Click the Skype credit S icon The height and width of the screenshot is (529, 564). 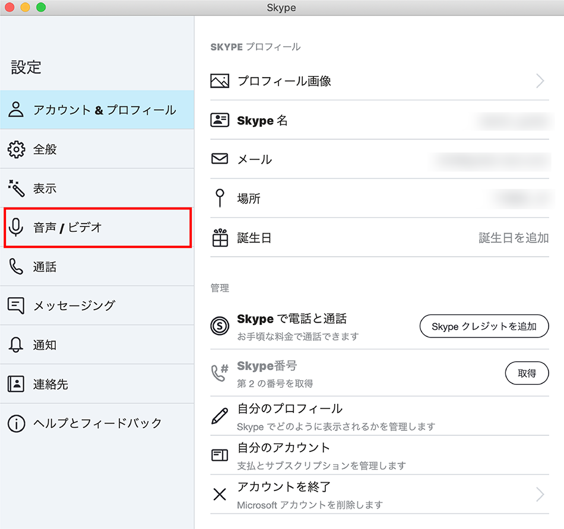coord(220,326)
